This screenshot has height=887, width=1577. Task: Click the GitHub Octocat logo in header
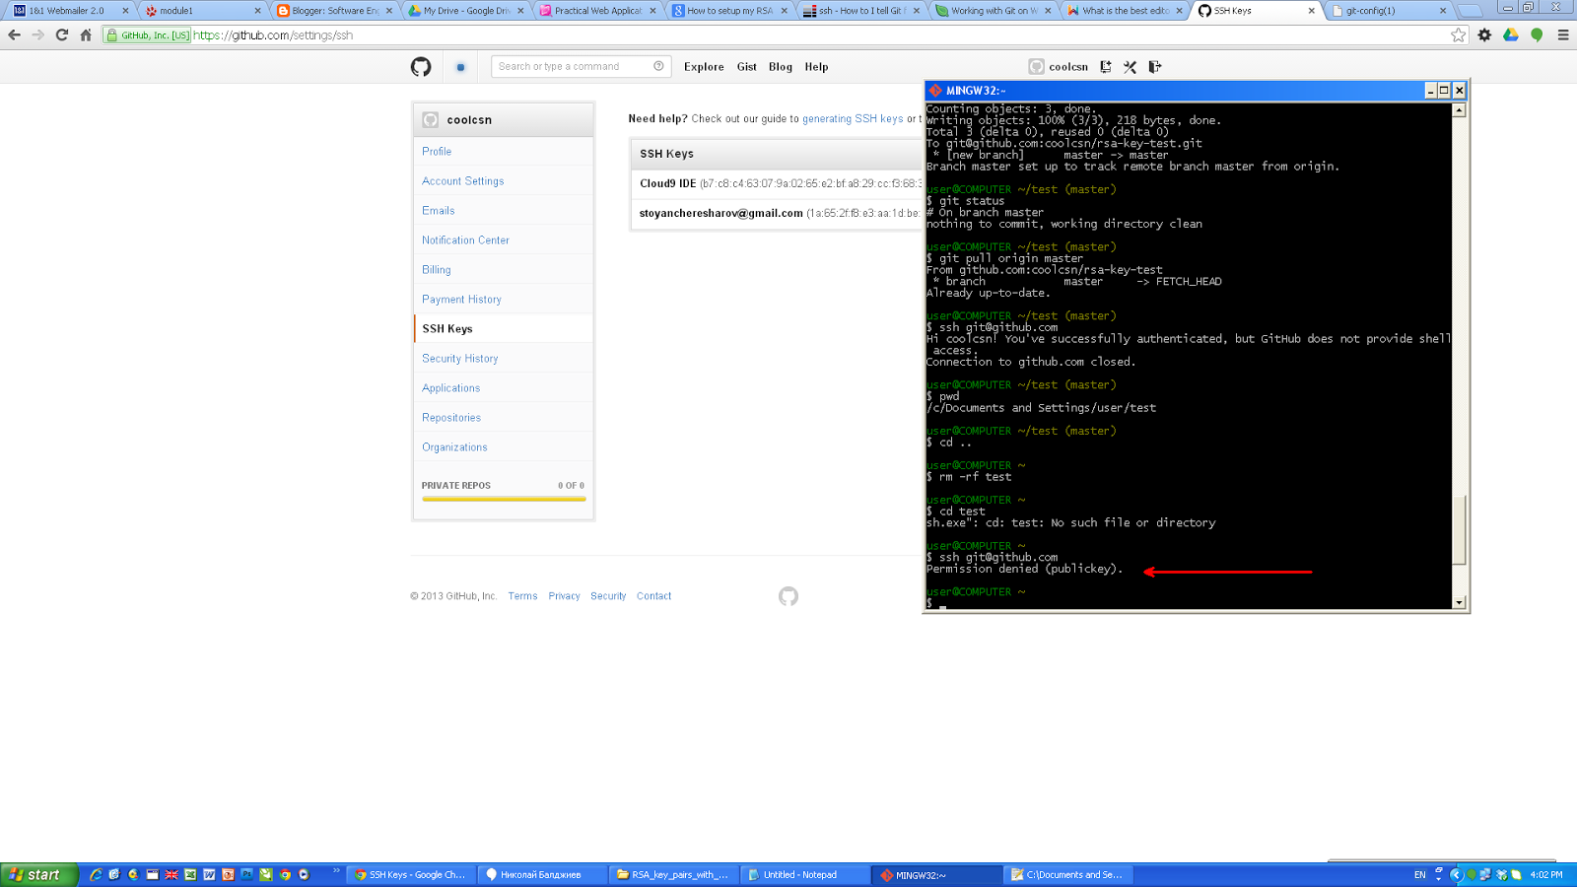click(421, 67)
